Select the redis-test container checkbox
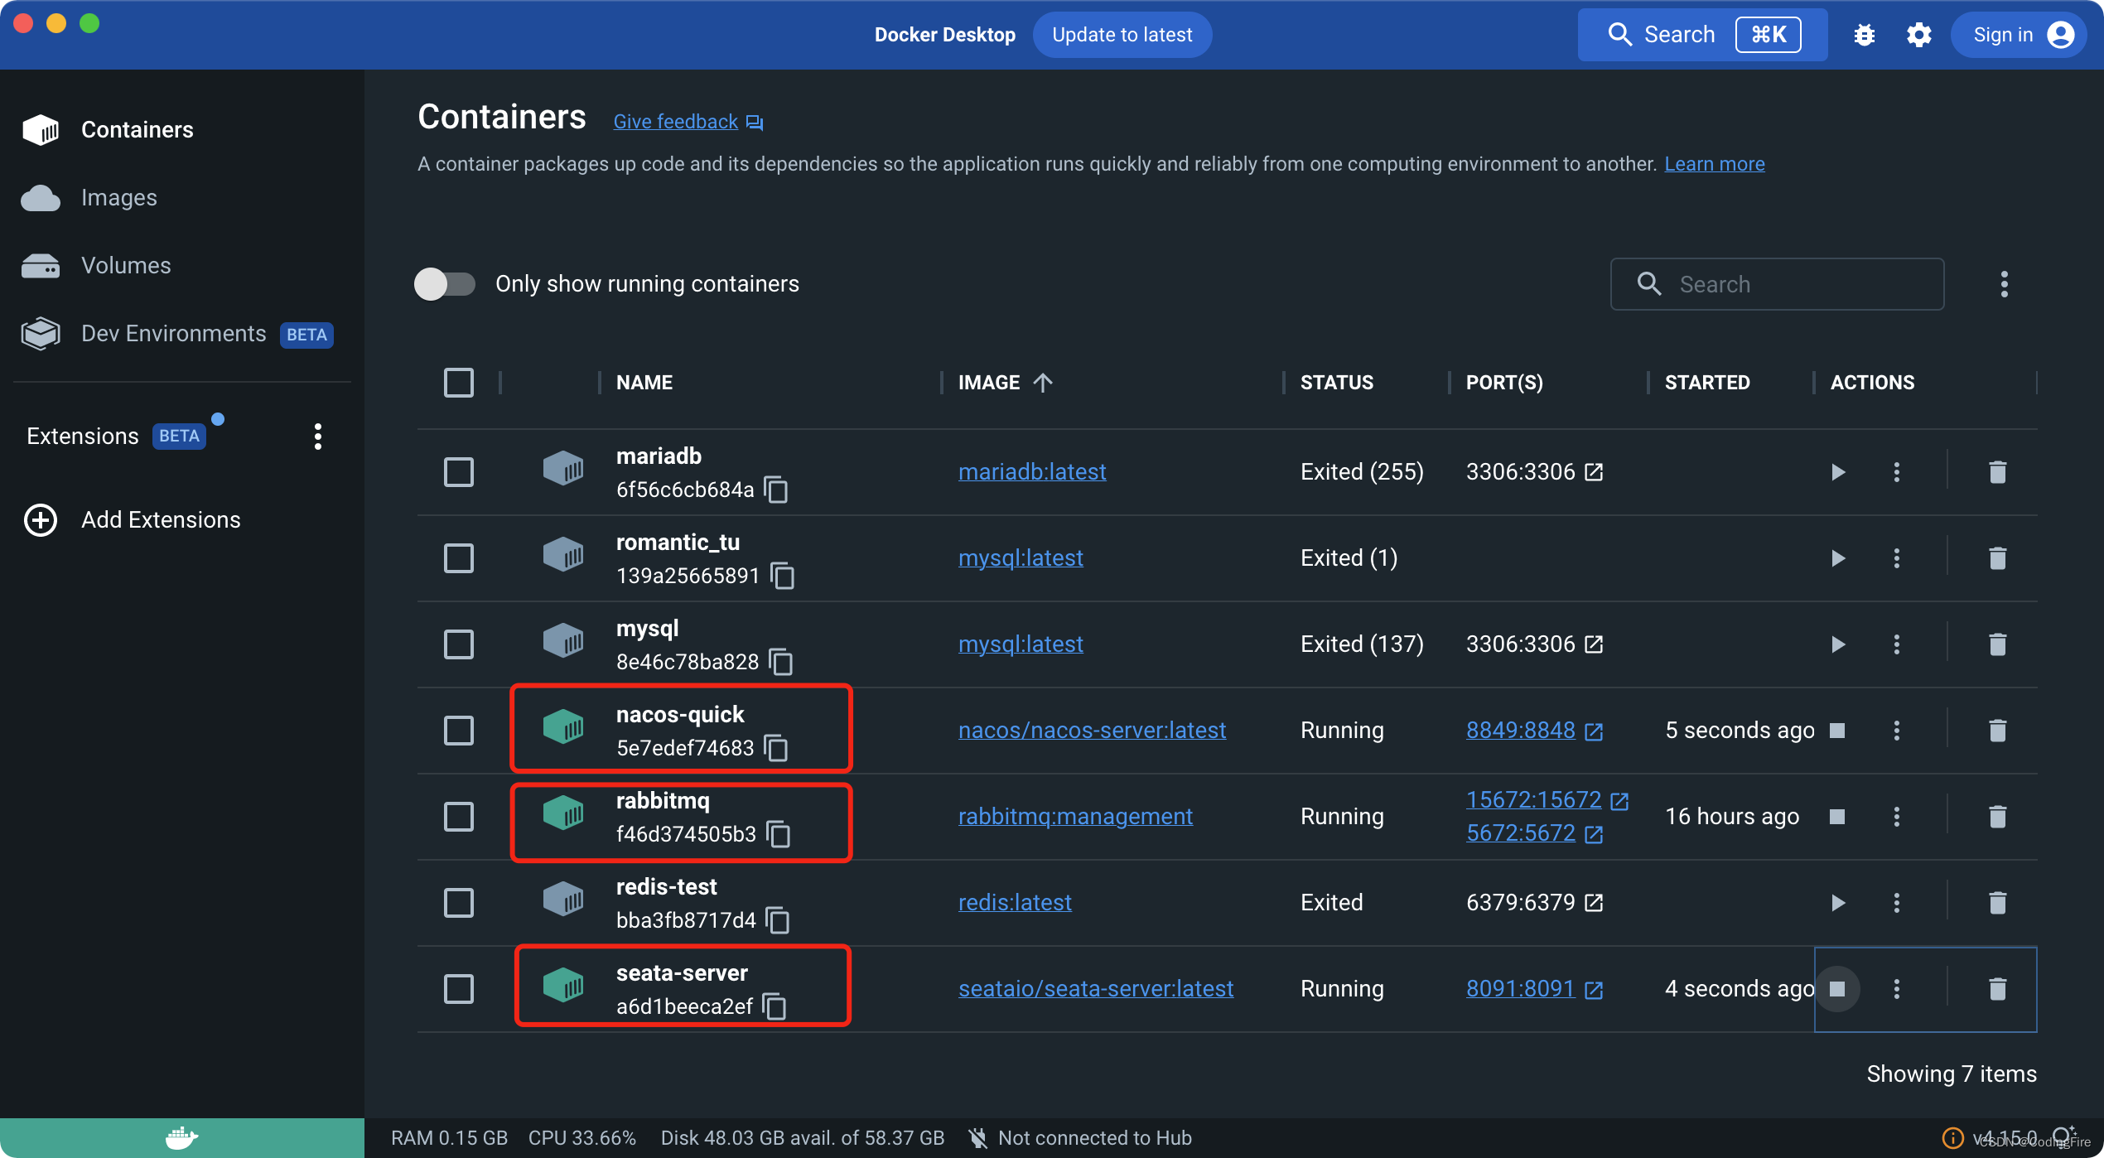The width and height of the screenshot is (2104, 1158). (x=459, y=903)
